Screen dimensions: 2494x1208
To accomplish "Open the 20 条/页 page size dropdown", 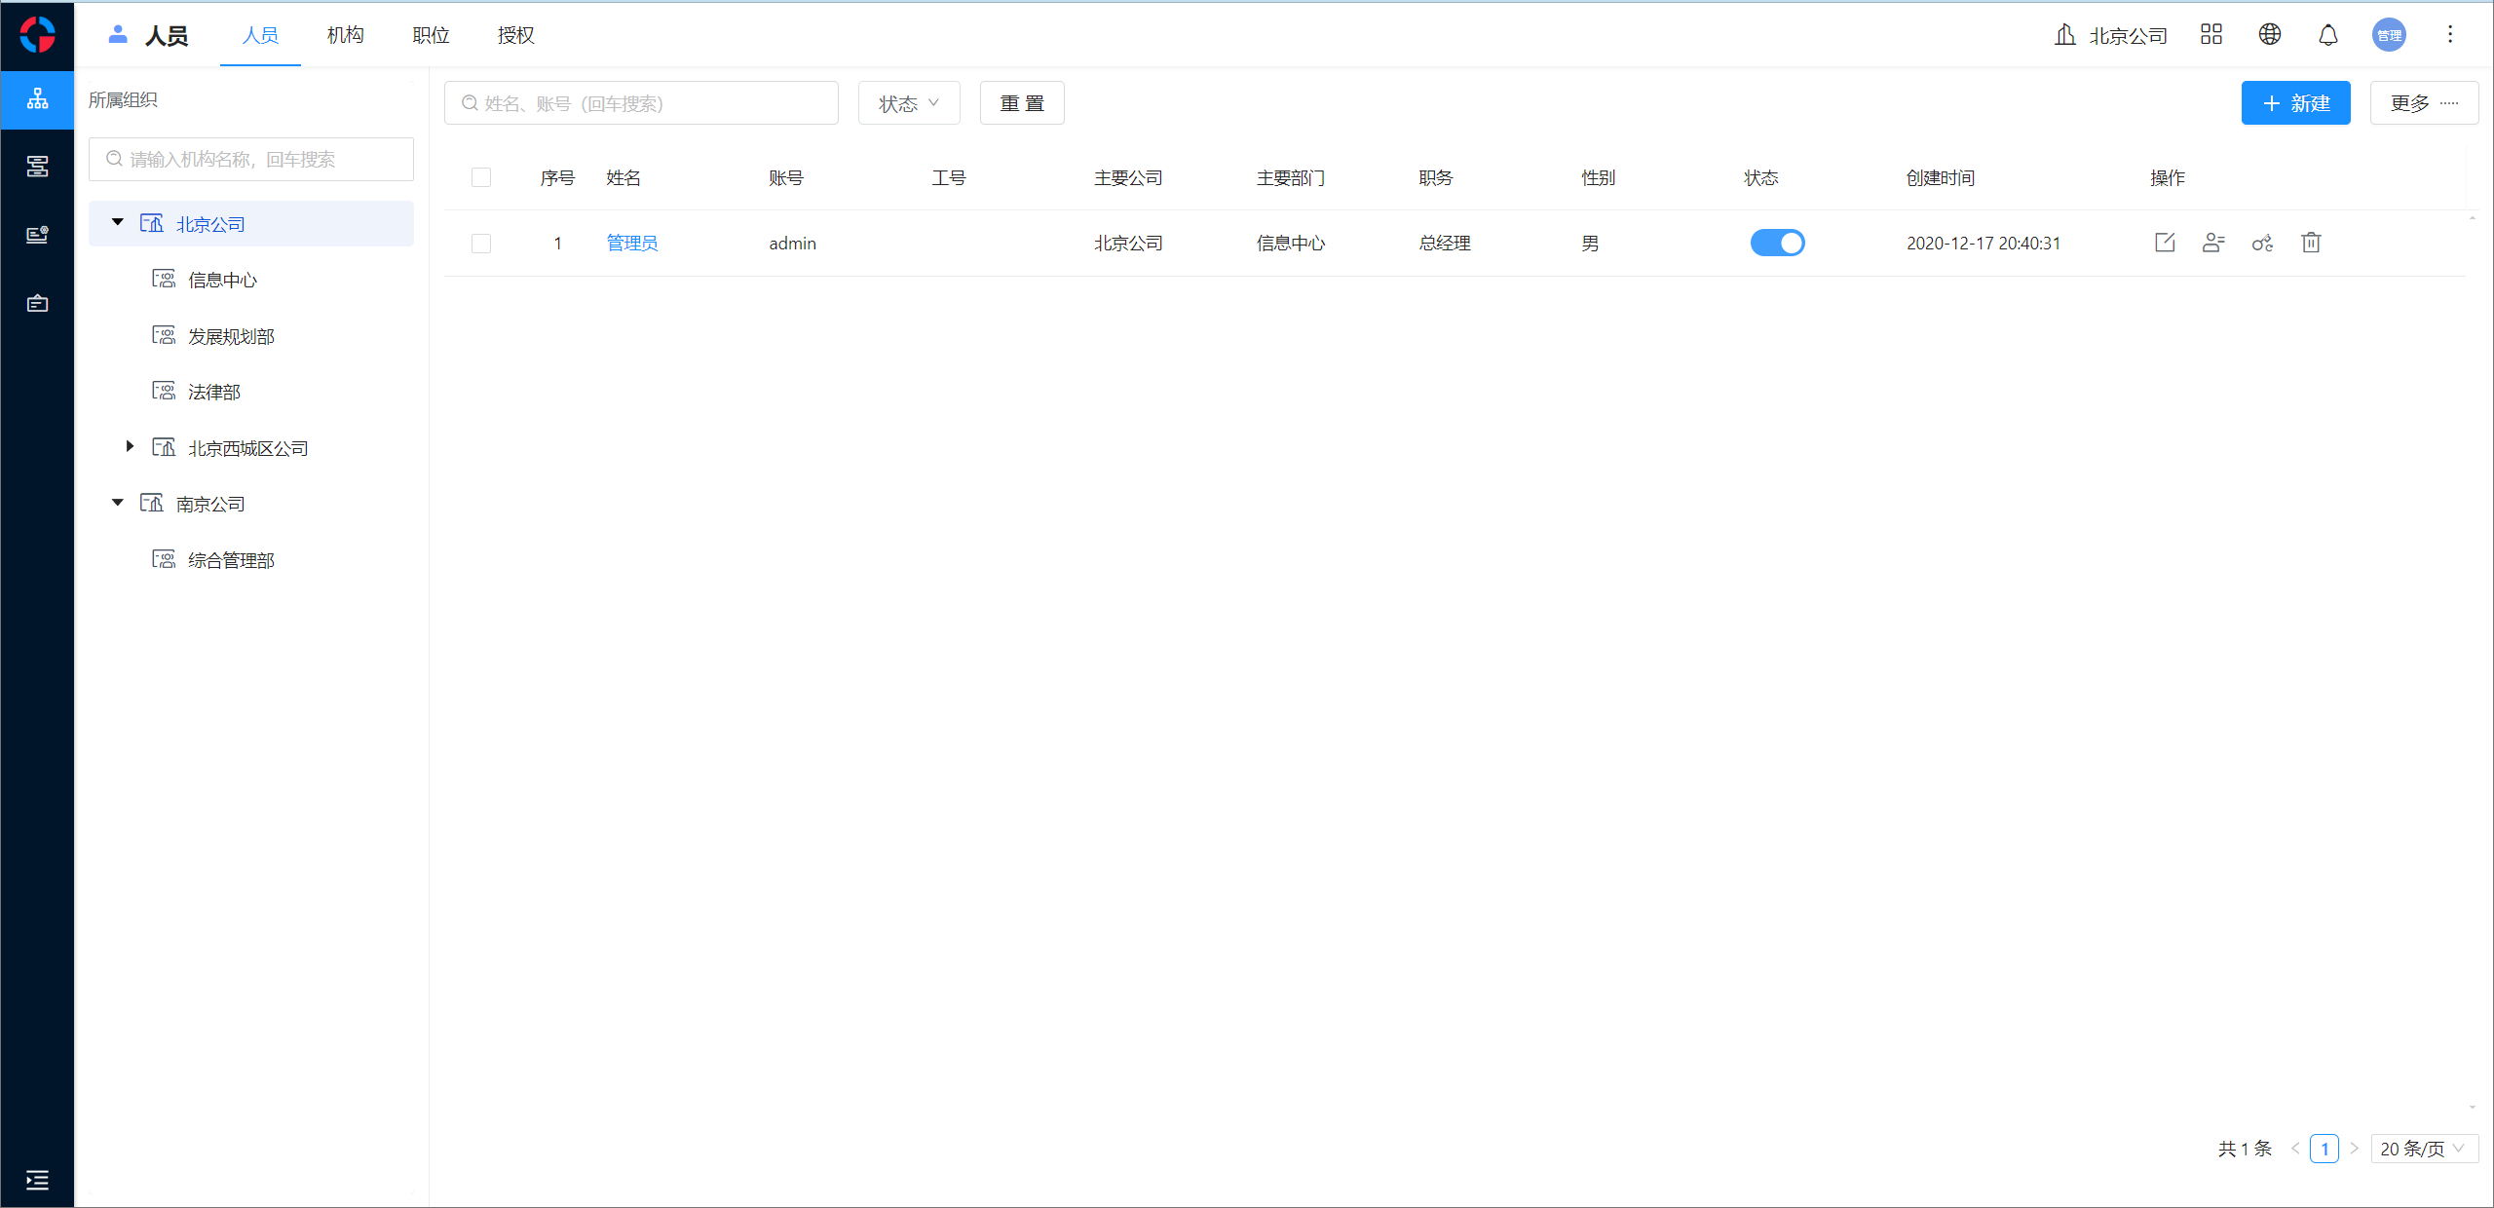I will (2422, 1149).
